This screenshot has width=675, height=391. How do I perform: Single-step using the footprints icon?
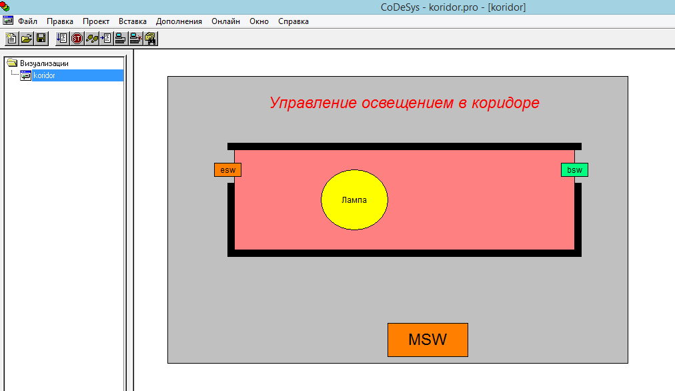pos(91,38)
